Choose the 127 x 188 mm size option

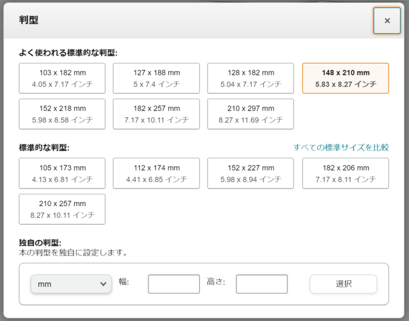156,78
